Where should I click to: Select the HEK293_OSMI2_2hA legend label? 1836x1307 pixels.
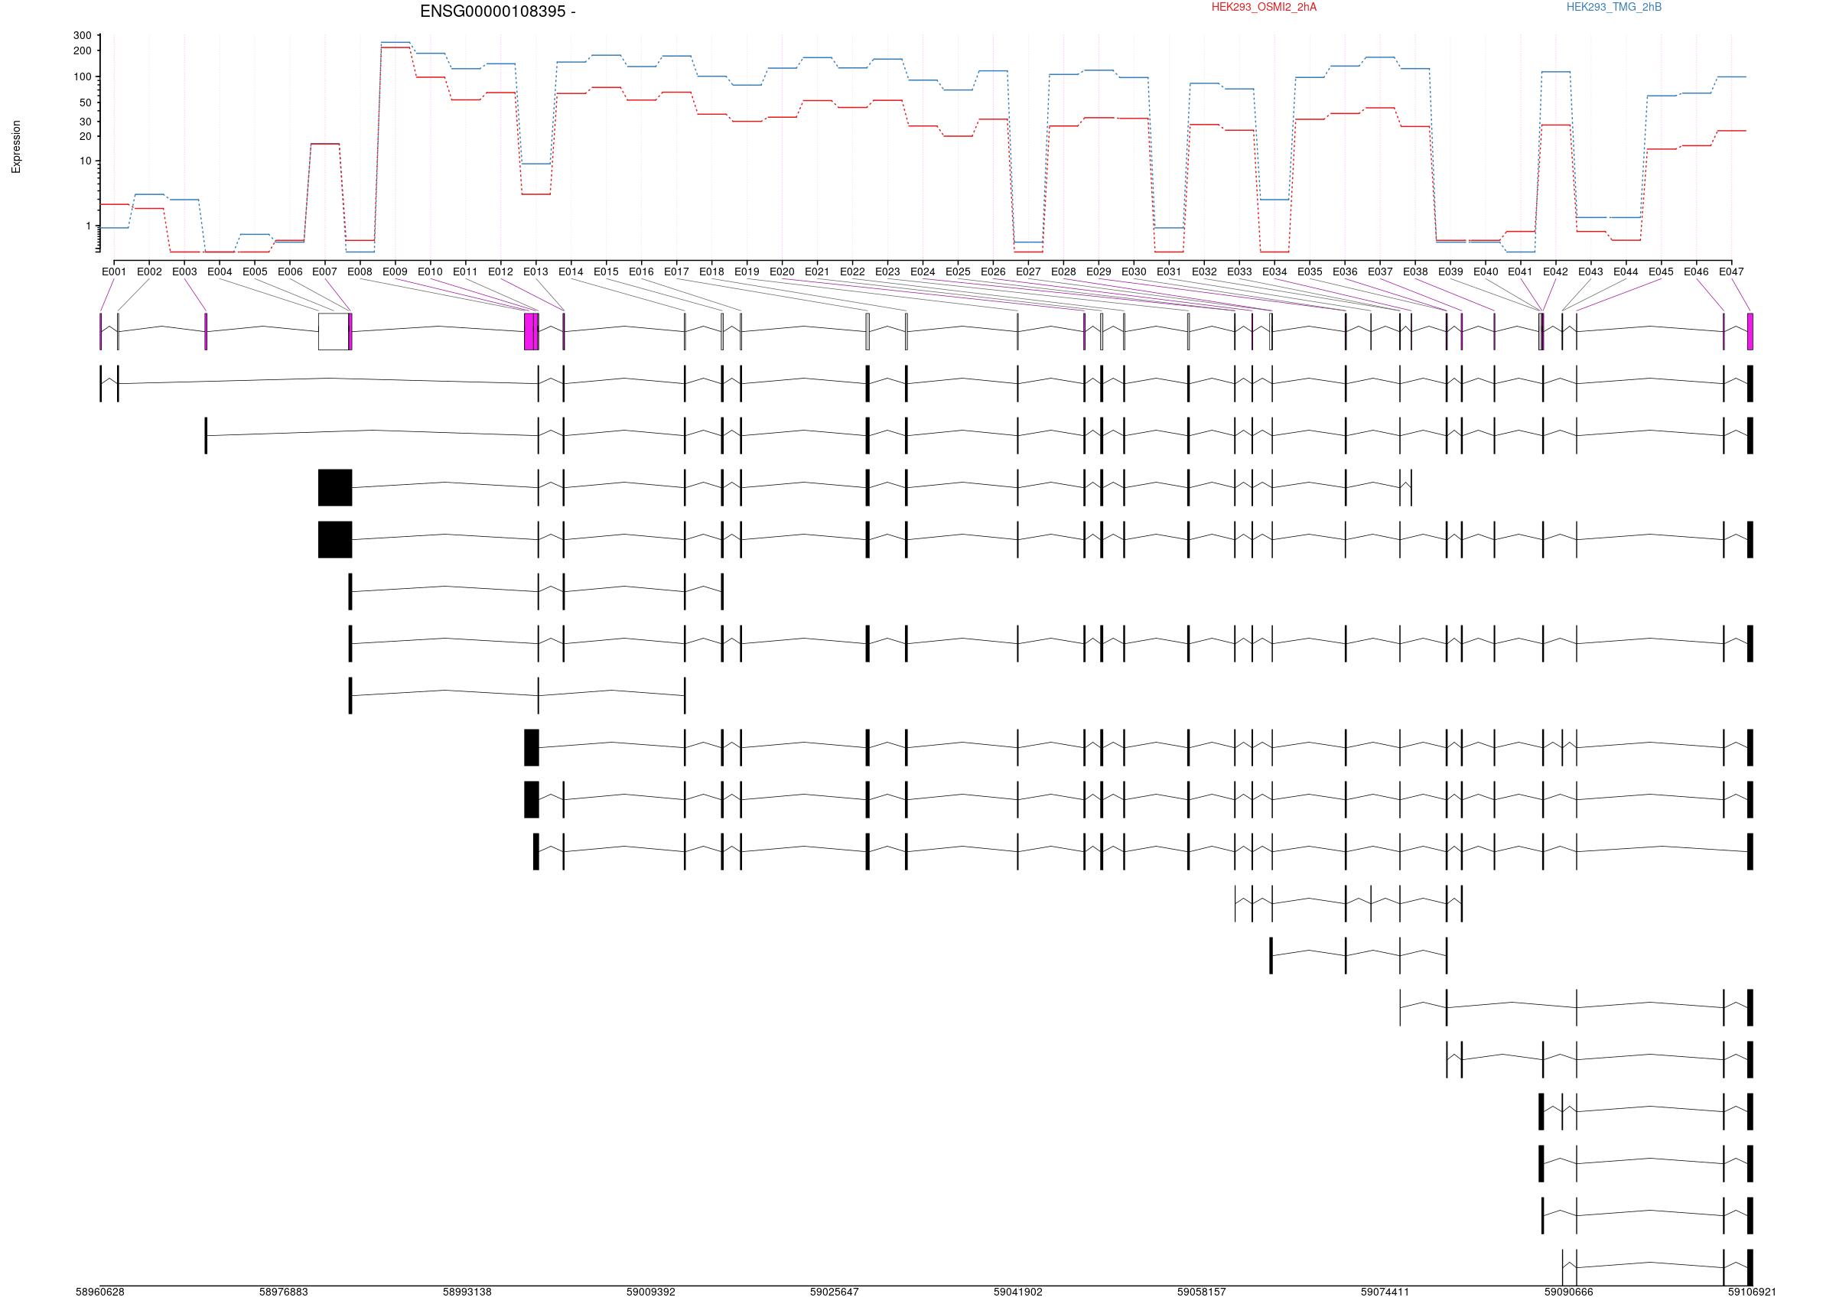[1264, 7]
